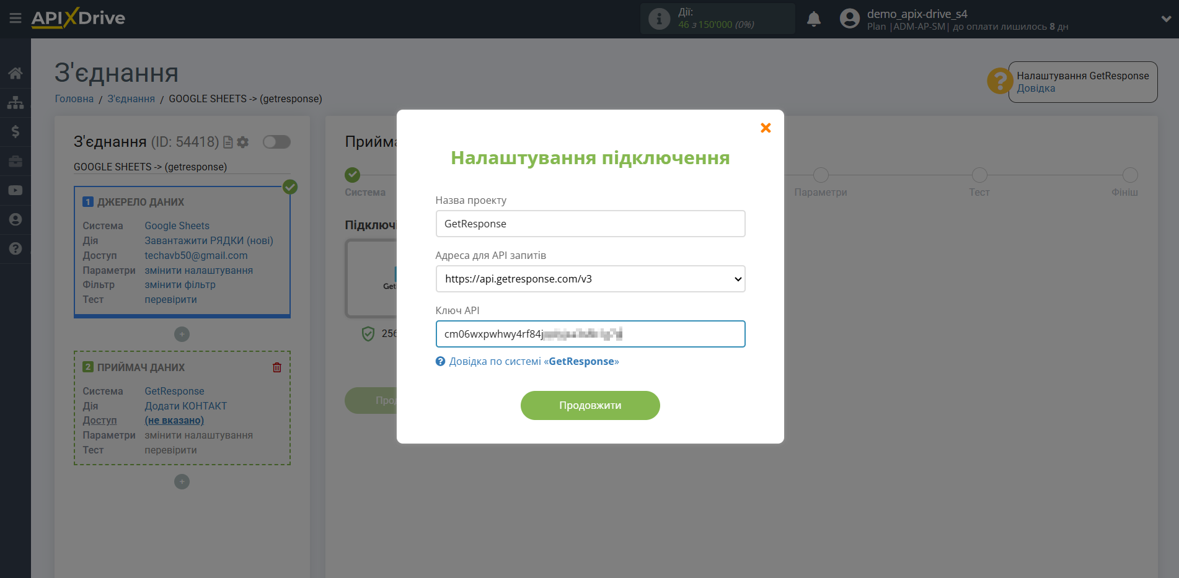Click the ПРИЙМАЧ ДАНИХ header
1179x578 pixels.
[141, 367]
